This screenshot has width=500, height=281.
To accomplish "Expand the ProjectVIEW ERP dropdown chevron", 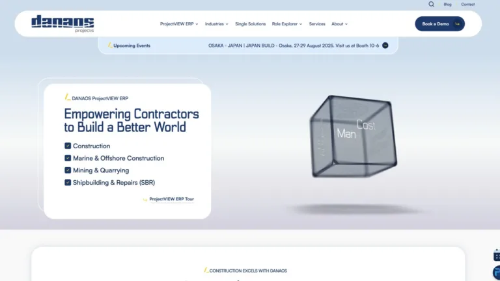I will (x=197, y=24).
